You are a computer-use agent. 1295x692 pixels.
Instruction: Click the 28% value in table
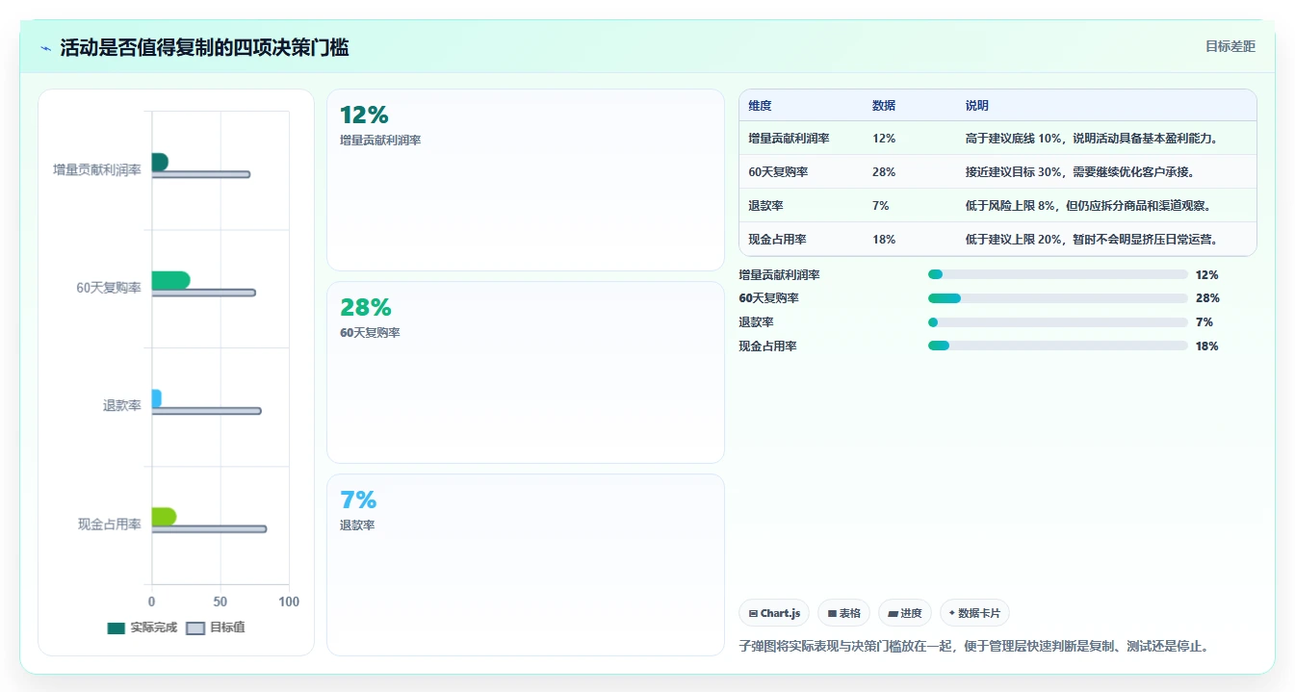884,172
